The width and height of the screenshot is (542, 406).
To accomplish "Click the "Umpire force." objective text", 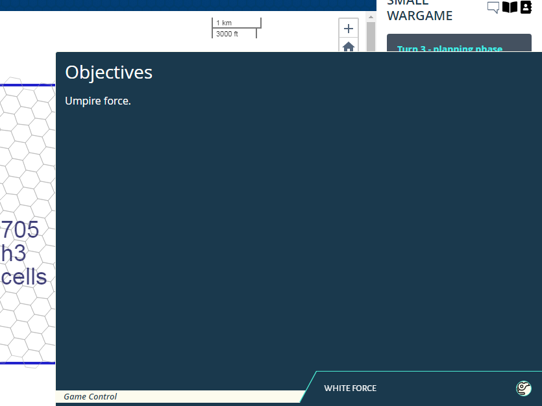I will (x=97, y=101).
